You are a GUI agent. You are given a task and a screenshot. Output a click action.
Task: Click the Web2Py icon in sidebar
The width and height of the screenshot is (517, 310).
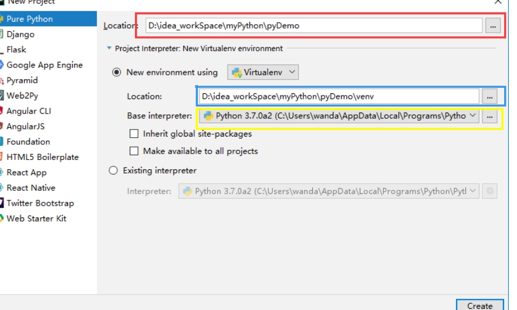[2, 96]
